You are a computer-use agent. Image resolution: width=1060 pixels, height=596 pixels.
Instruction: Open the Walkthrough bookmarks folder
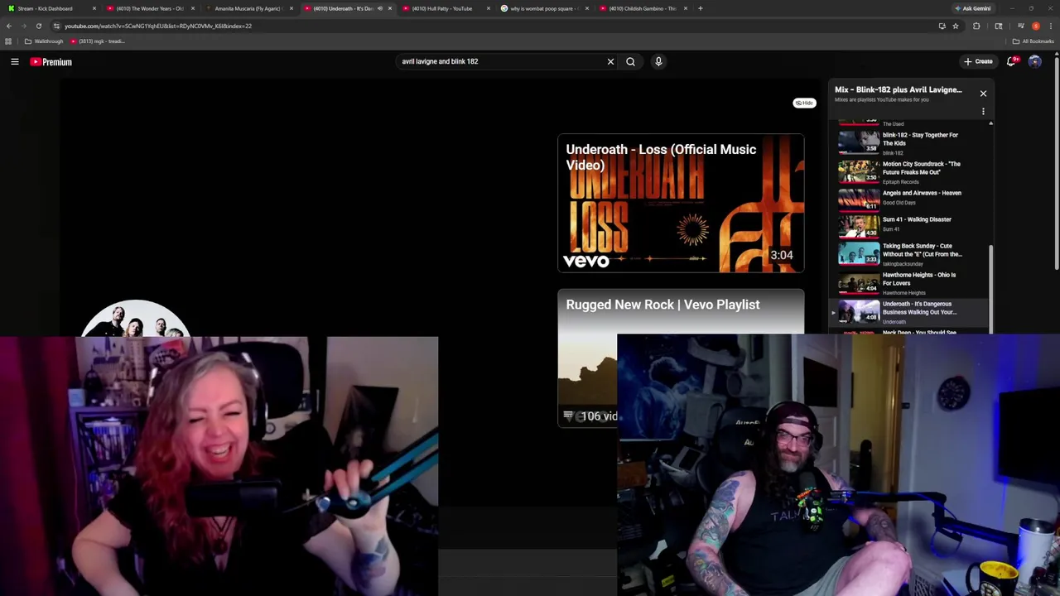click(44, 41)
